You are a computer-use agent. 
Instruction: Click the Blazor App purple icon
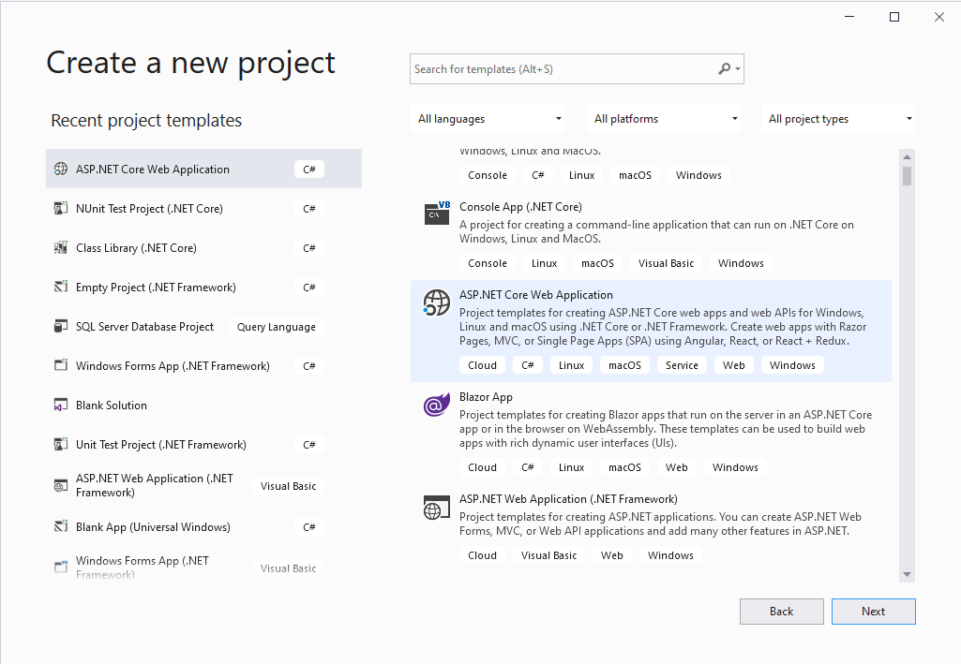point(436,406)
